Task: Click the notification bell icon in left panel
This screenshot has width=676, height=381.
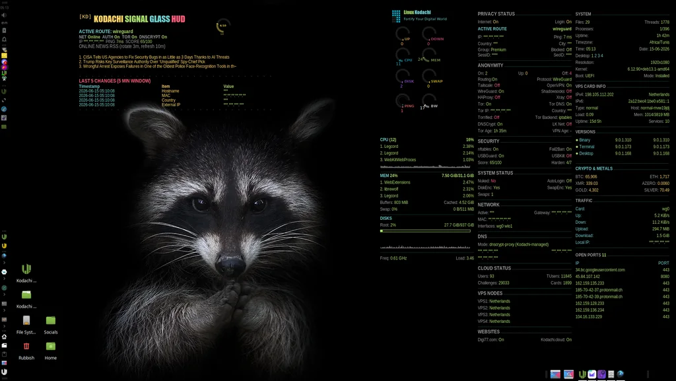Action: tap(4, 39)
